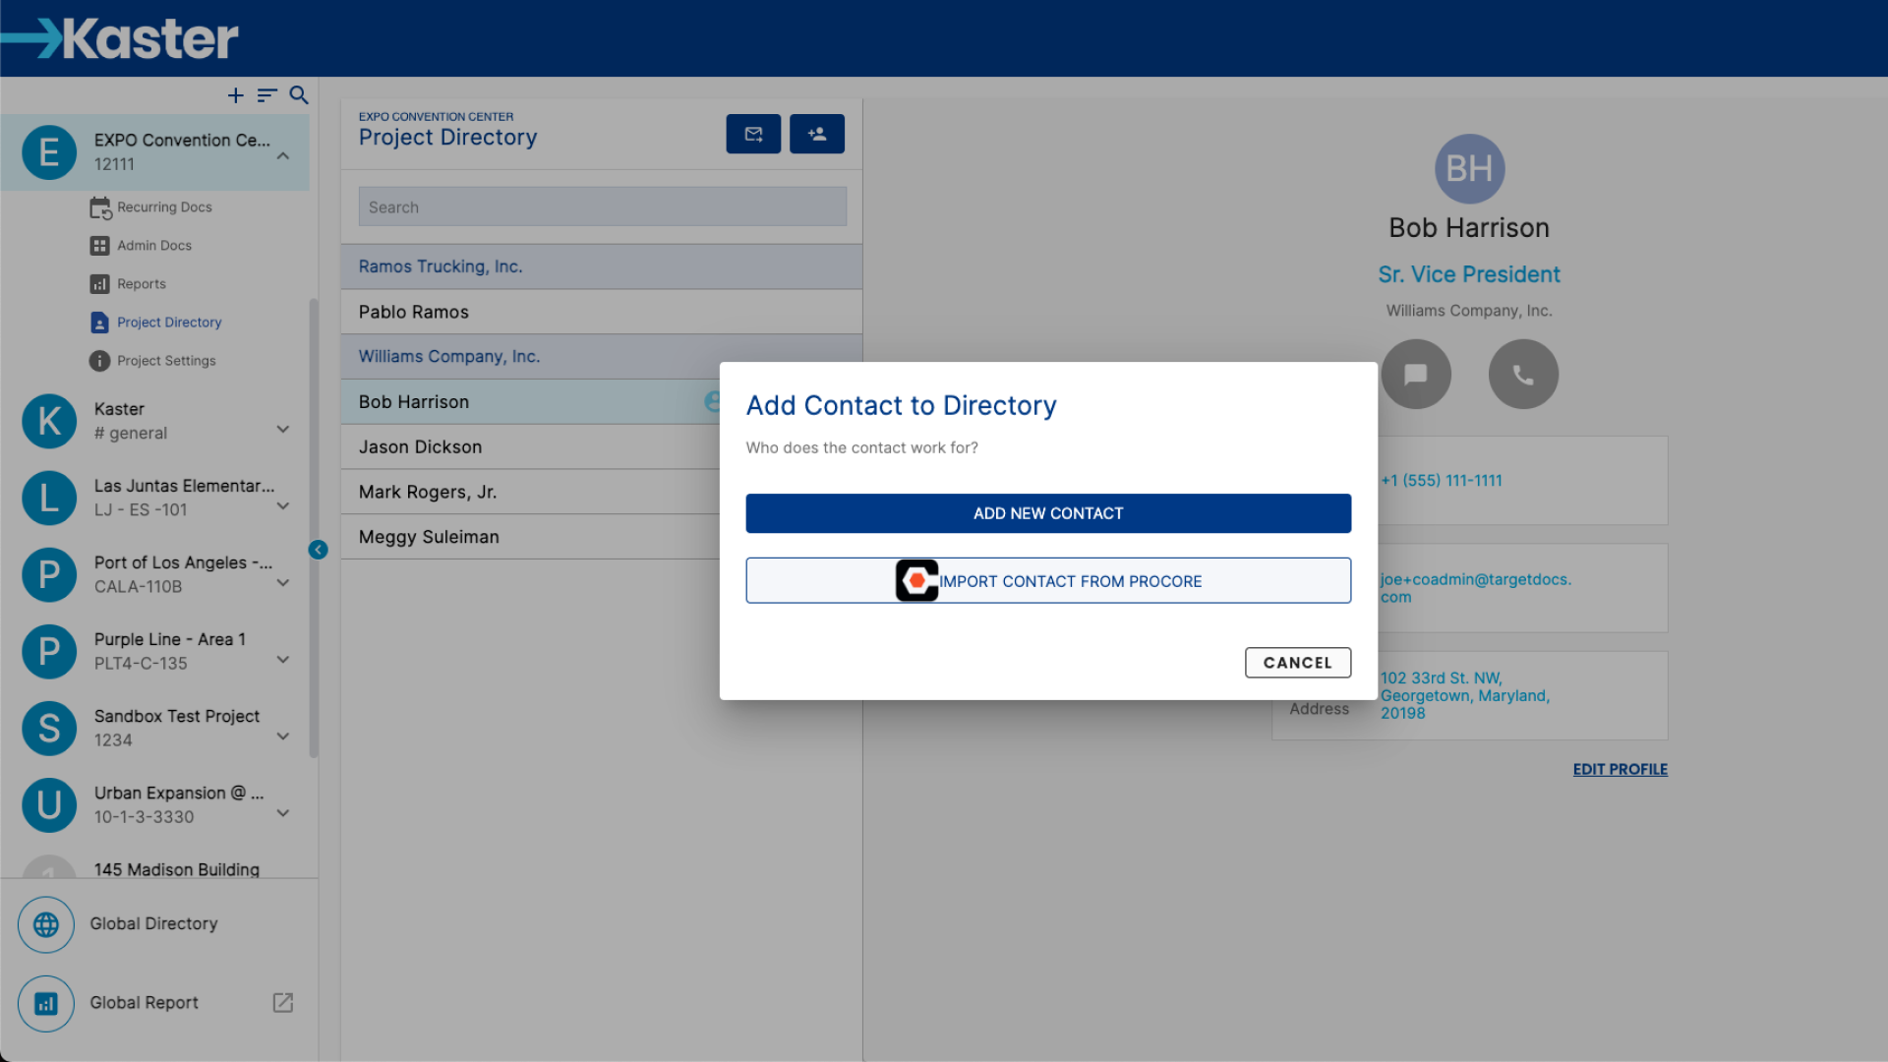Click the chat message icon for Bob Harrison

point(1415,375)
